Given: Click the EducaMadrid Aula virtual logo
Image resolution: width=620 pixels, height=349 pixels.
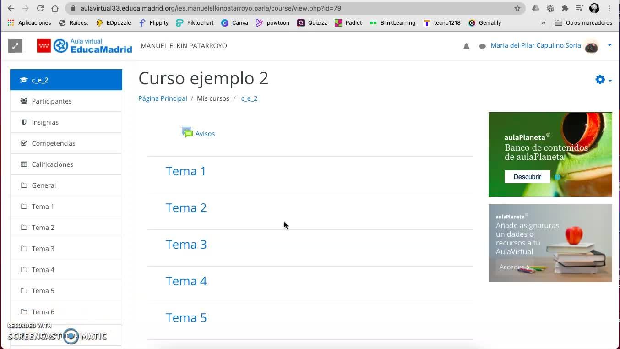Looking at the screenshot, I should 85,46.
